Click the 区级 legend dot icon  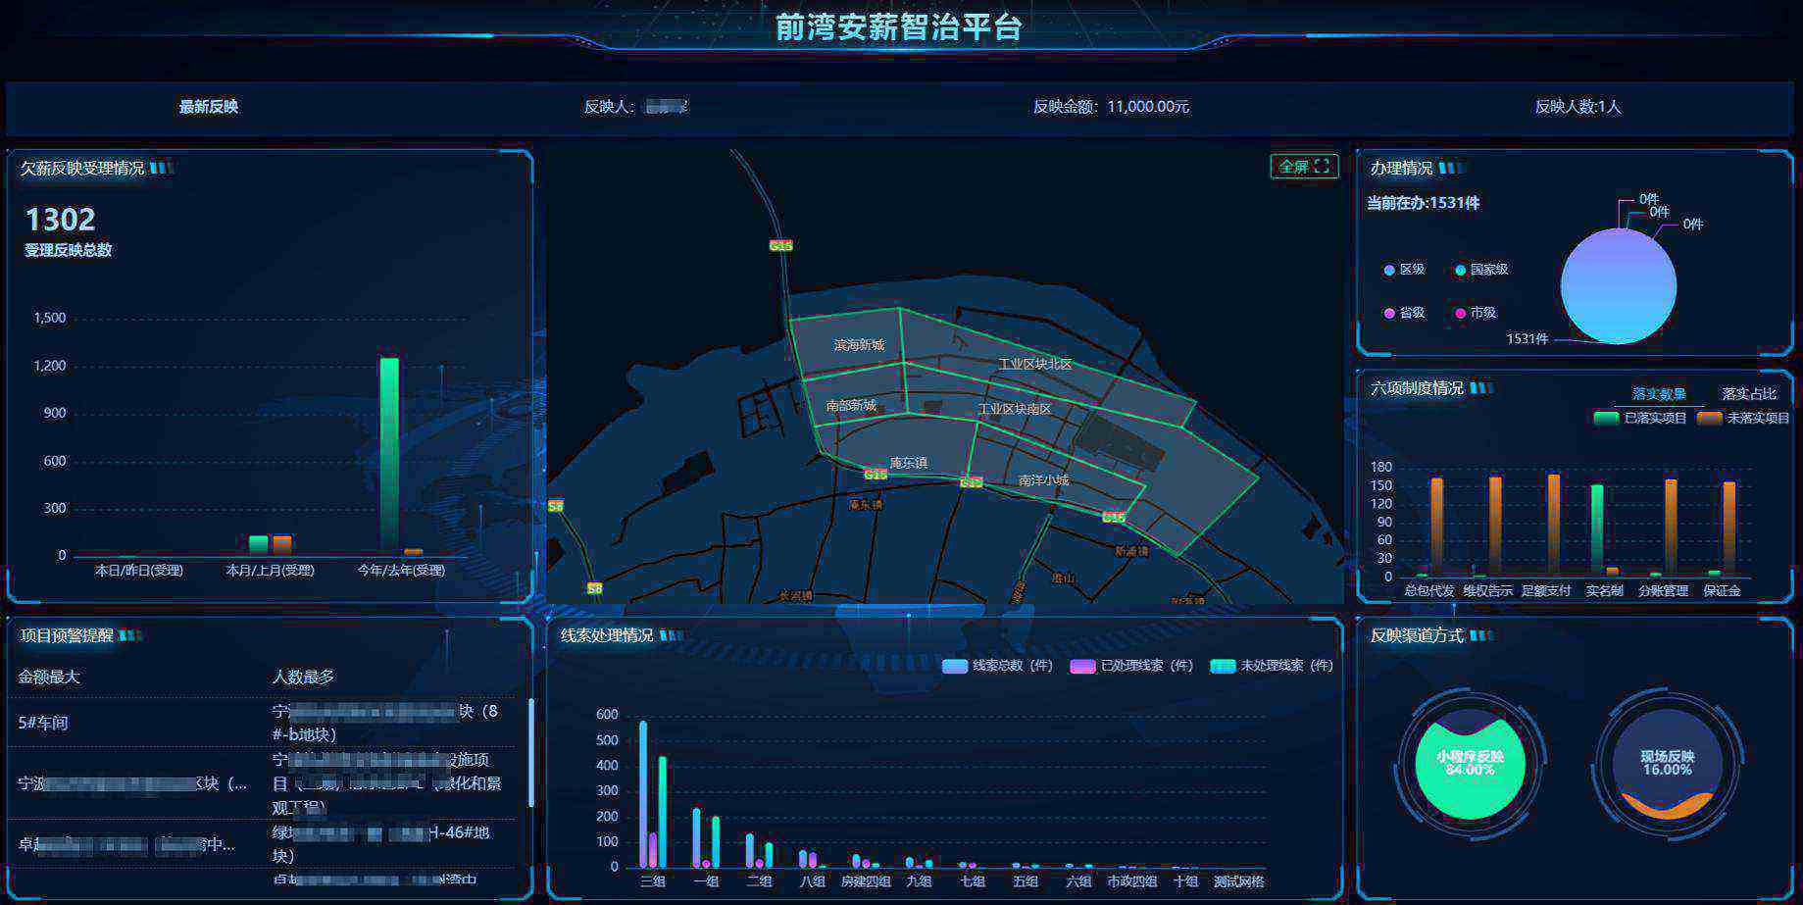tap(1388, 271)
